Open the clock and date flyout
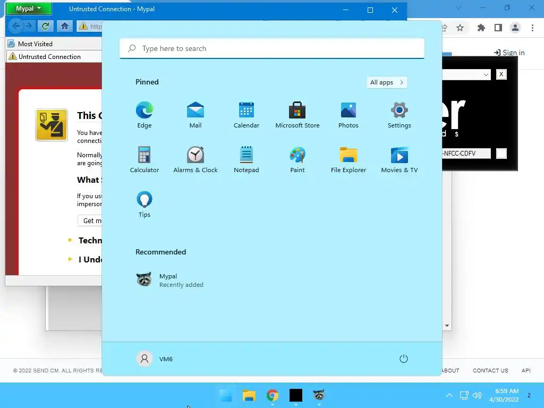 click(x=504, y=395)
